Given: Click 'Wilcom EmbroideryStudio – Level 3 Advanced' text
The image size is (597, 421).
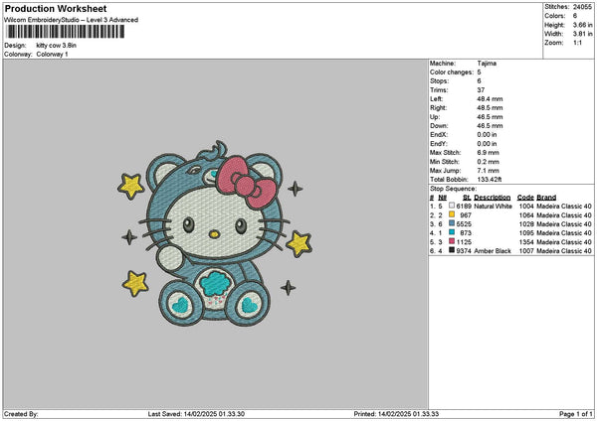Looking at the screenshot, I should pos(72,20).
